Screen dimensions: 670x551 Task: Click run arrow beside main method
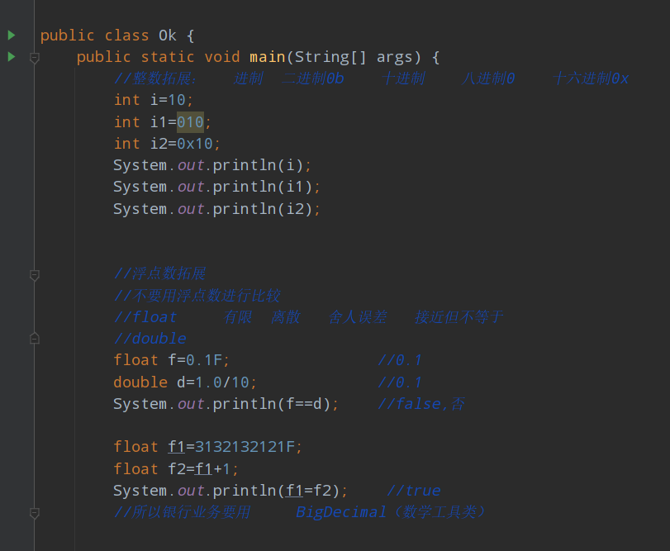click(11, 57)
